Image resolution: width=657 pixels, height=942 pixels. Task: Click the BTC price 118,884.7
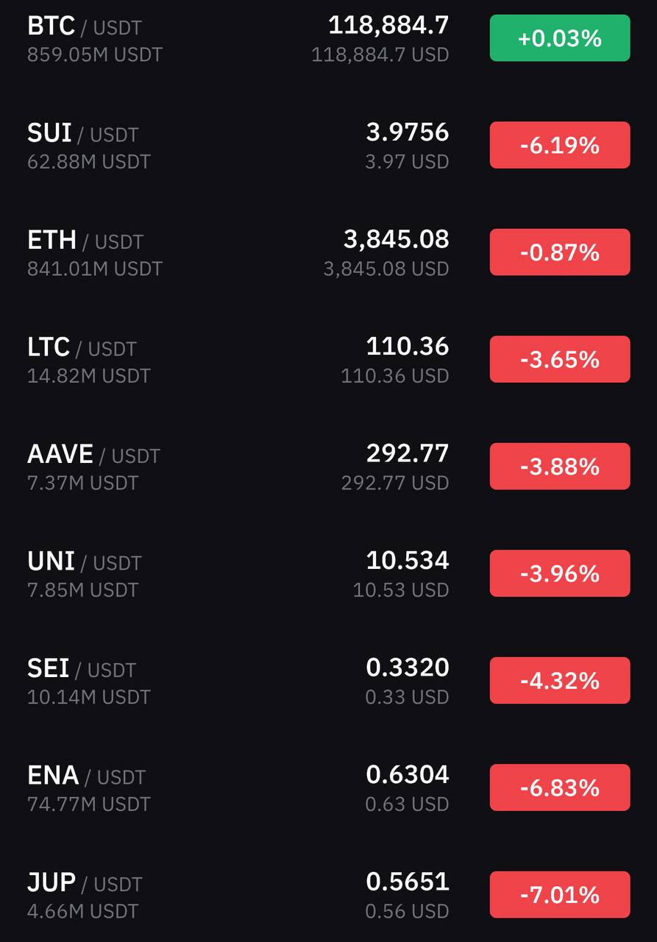388,26
